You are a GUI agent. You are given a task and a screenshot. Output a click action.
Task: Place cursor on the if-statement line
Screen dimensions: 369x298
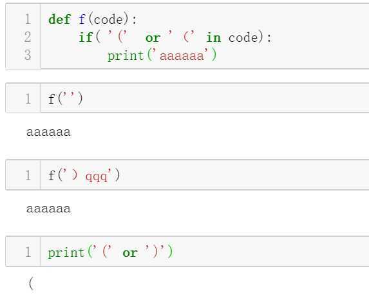point(175,37)
